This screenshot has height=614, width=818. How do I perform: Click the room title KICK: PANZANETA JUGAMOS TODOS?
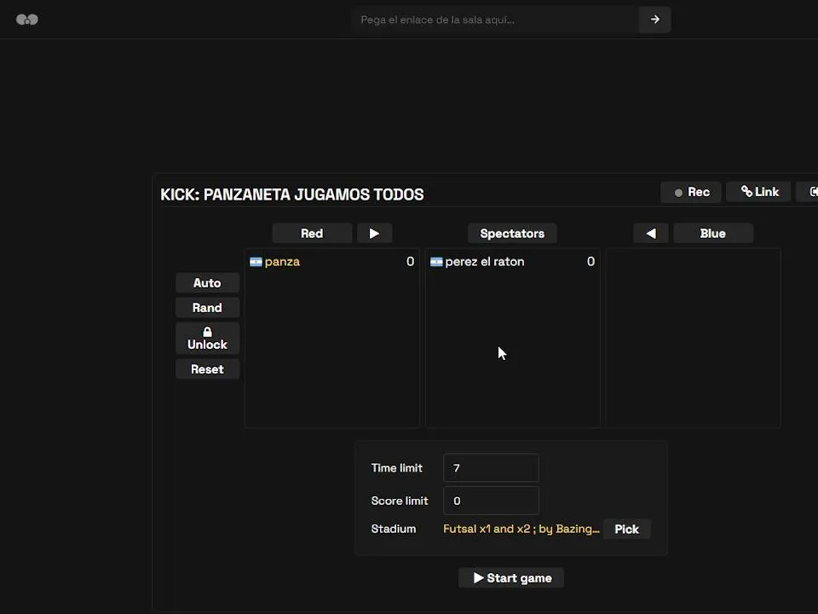tap(292, 194)
